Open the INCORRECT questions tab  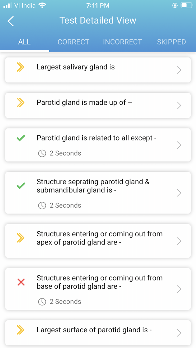[x=122, y=42]
